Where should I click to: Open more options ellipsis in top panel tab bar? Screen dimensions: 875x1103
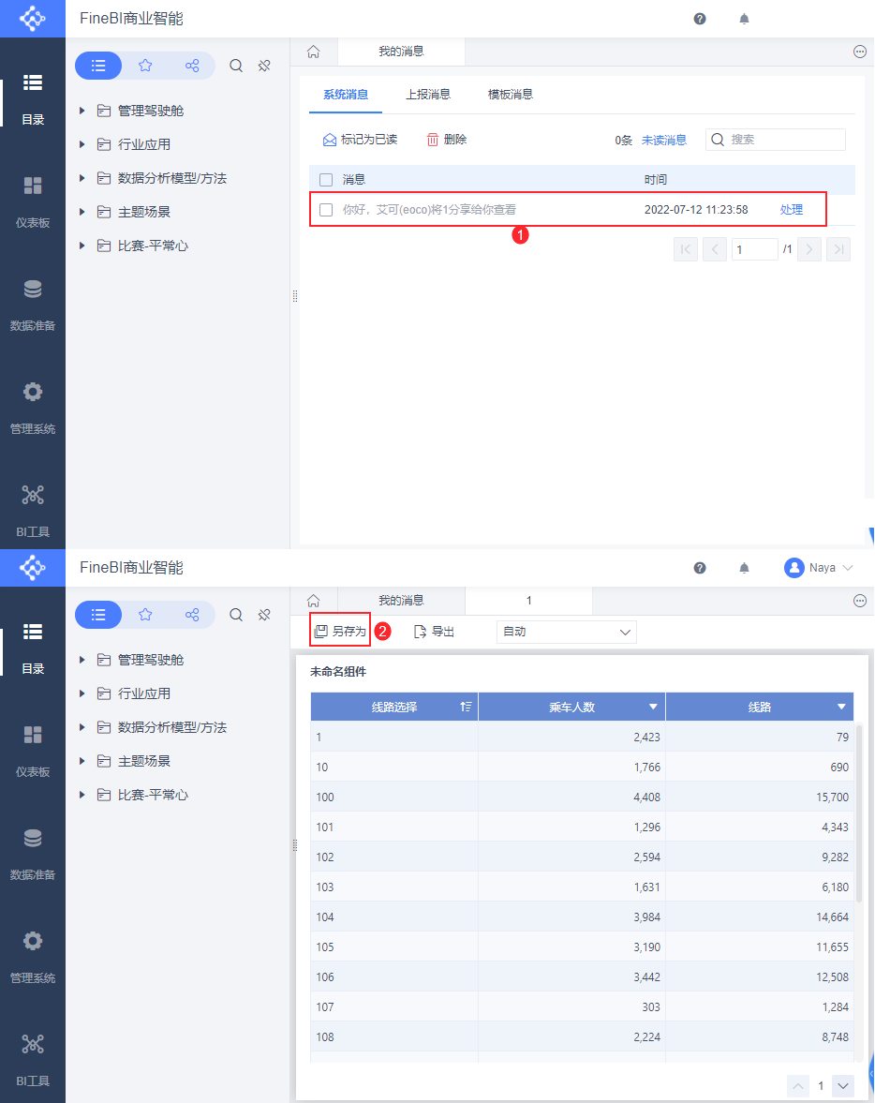[859, 52]
